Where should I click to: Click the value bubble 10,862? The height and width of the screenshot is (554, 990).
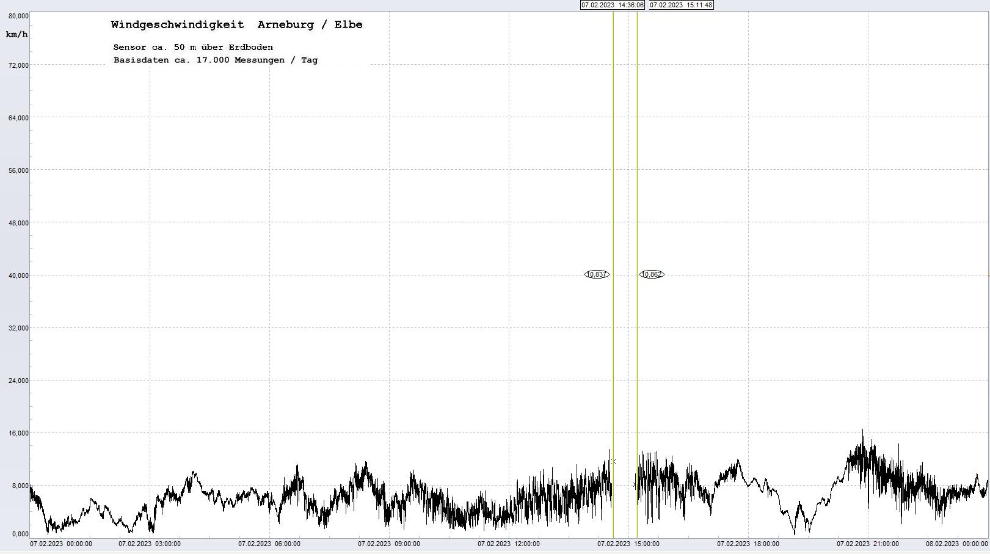(652, 274)
